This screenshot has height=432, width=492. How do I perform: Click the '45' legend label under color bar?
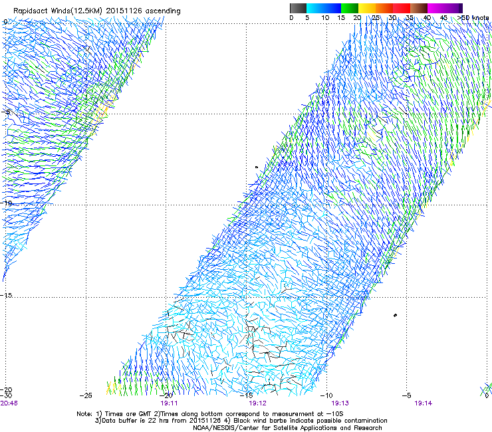coord(443,18)
